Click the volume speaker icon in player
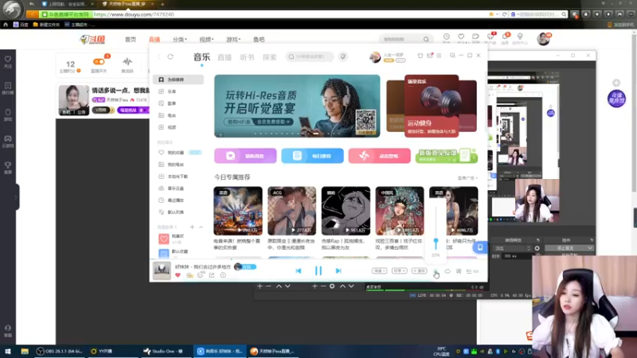The height and width of the screenshot is (358, 637). pos(436,271)
